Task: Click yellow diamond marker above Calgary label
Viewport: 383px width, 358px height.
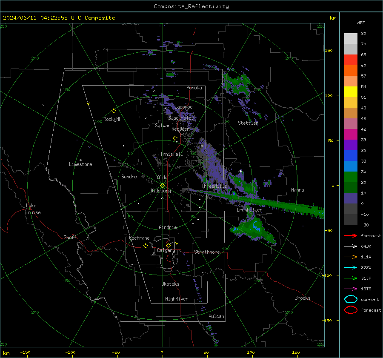Action: click(x=168, y=245)
